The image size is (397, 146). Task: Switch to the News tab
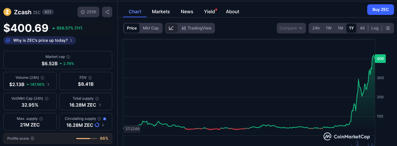[187, 11]
